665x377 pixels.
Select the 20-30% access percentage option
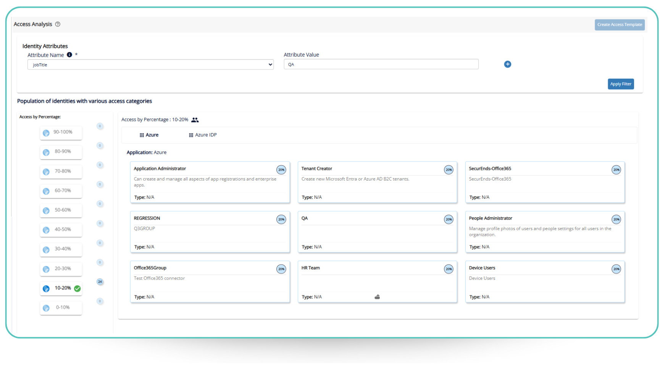(61, 269)
